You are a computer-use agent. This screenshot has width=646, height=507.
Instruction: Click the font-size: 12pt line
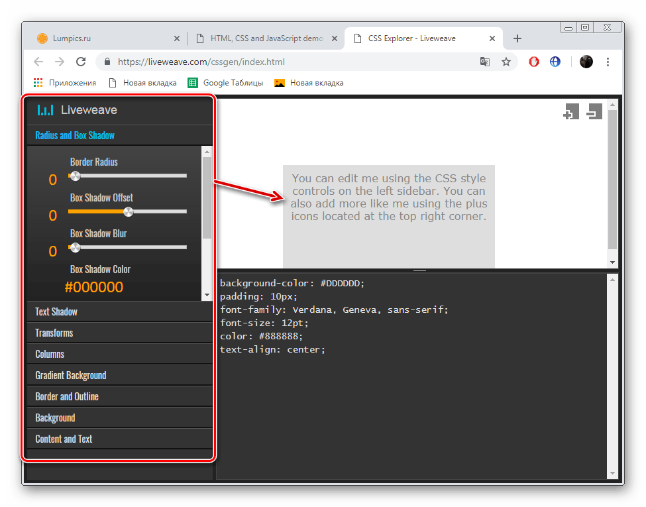264,323
